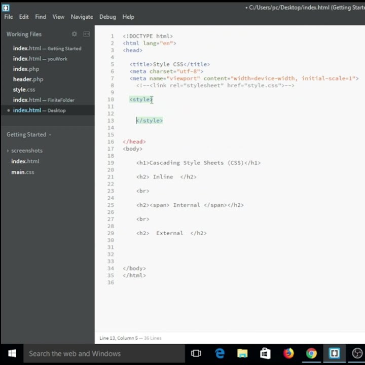Open the View menu

click(58, 17)
